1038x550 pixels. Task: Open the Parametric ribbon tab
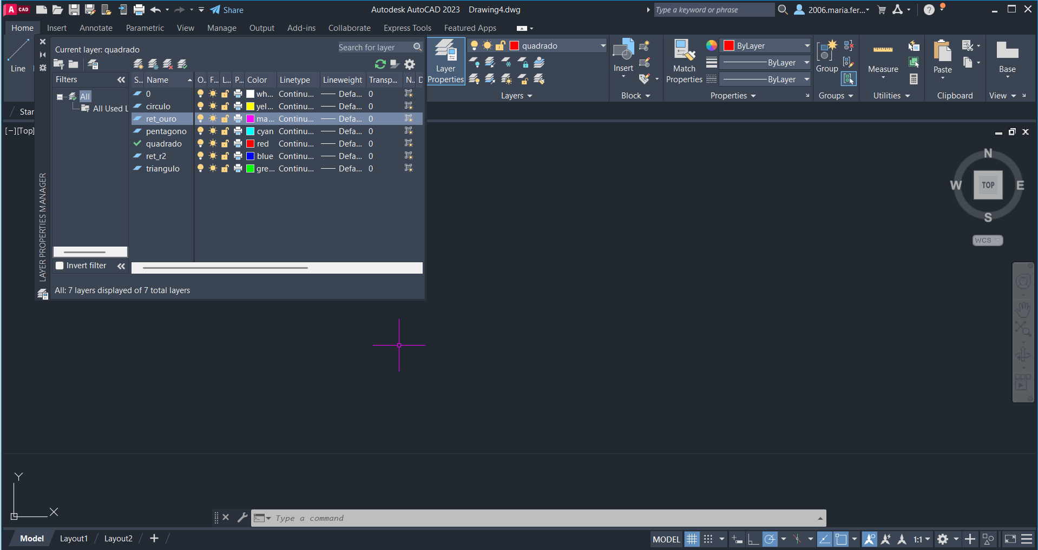tap(144, 28)
